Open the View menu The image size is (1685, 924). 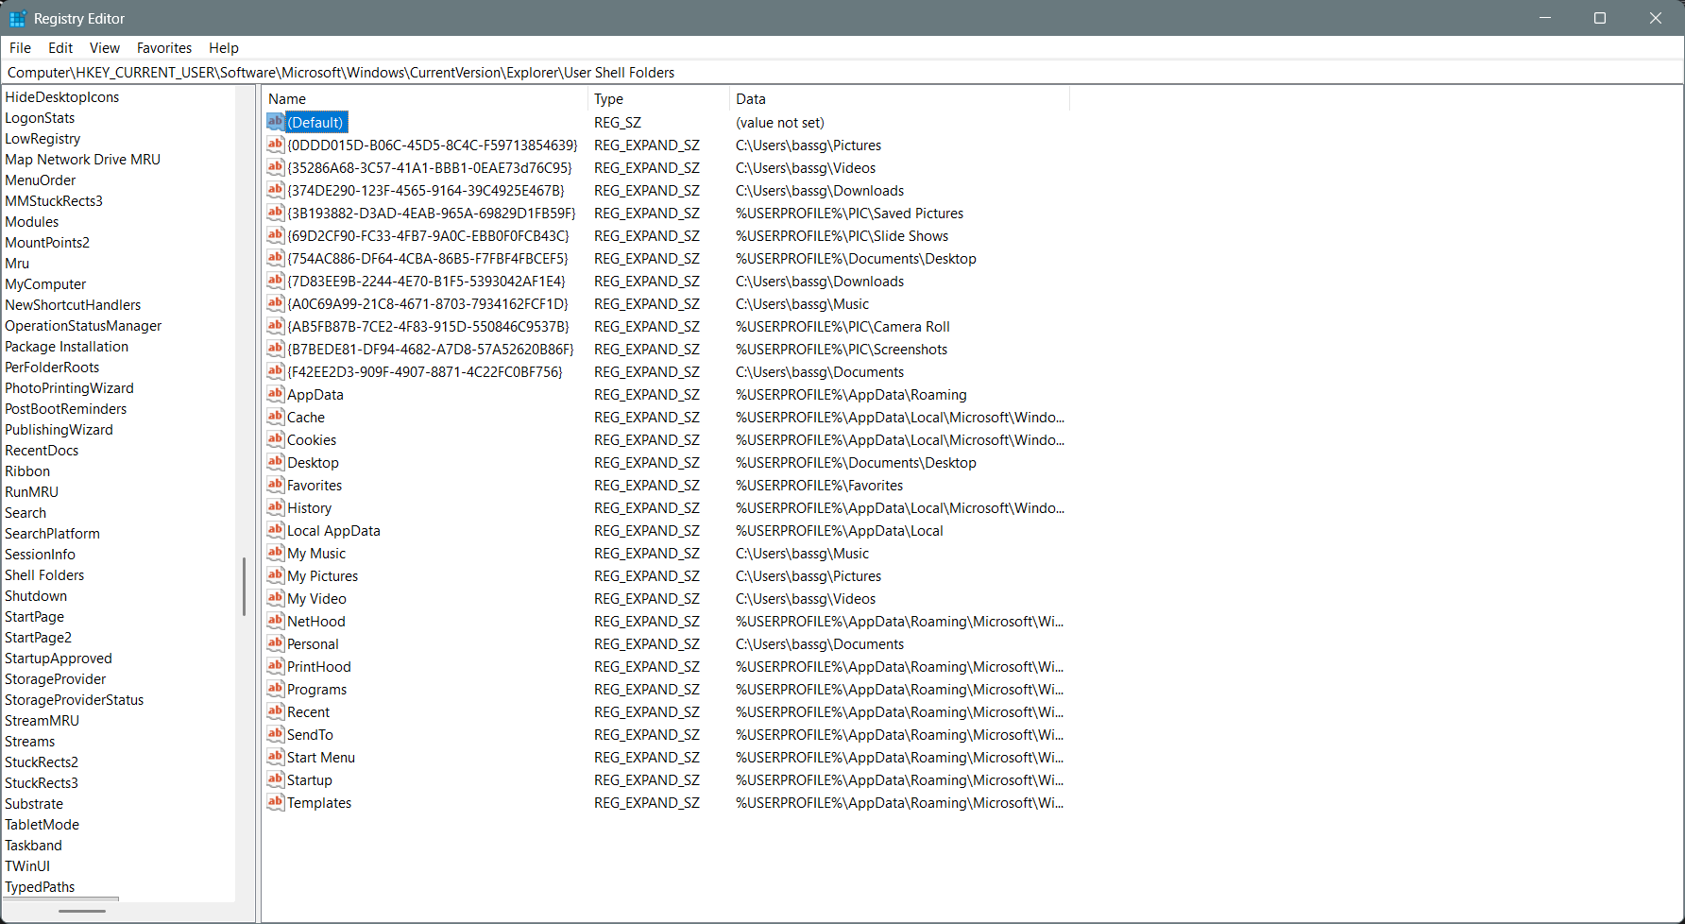click(105, 48)
